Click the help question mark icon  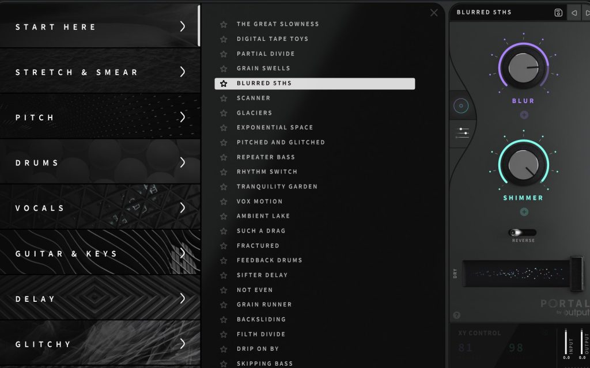[x=457, y=315]
